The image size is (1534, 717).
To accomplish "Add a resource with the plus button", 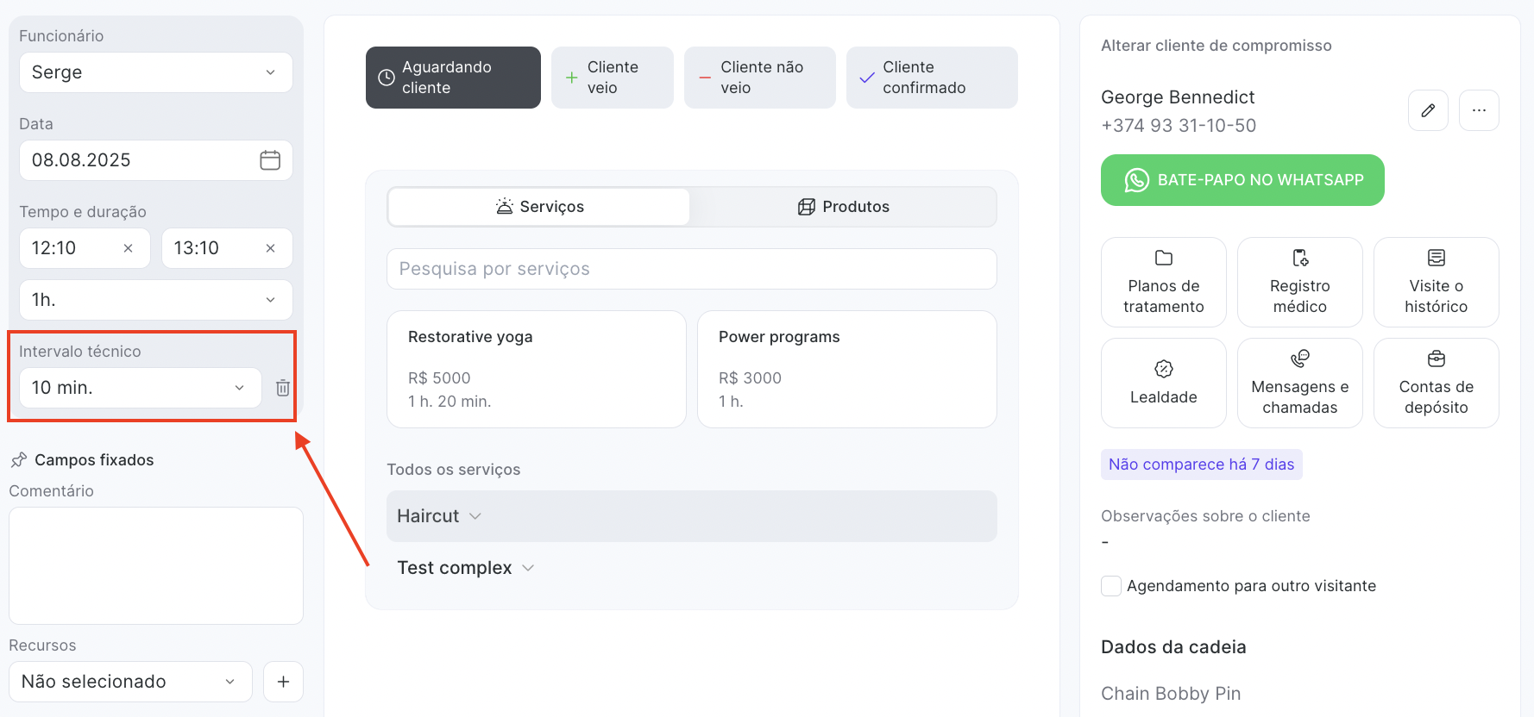I will pyautogui.click(x=283, y=682).
